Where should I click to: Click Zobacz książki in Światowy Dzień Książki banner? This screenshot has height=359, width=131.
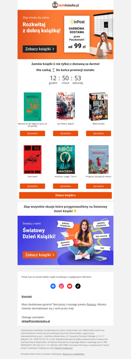click(x=40, y=255)
